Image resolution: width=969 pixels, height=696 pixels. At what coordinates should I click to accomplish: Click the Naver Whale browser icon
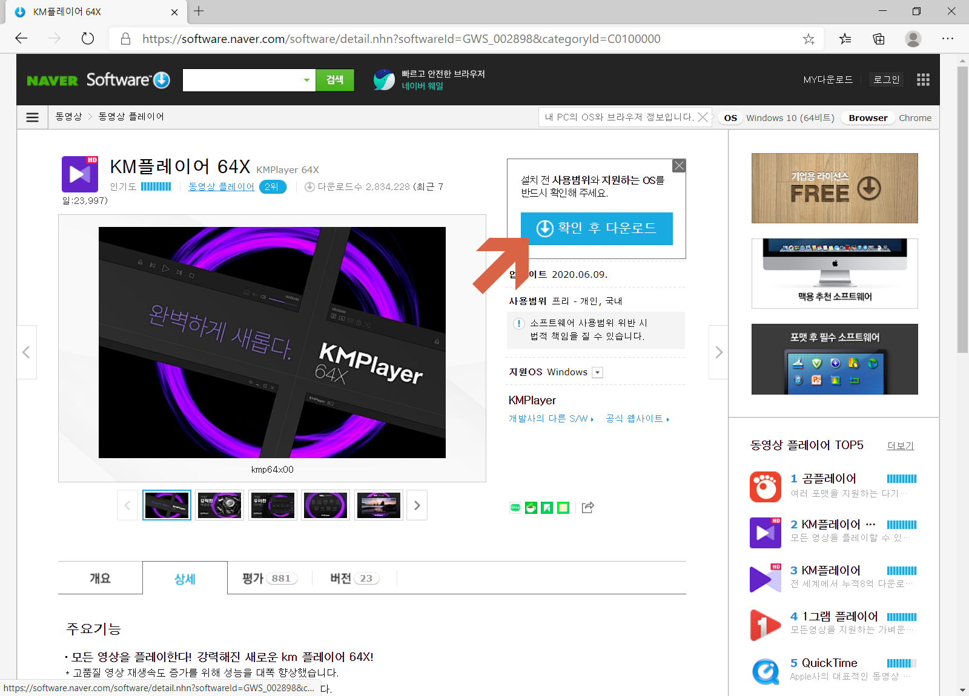[x=384, y=80]
